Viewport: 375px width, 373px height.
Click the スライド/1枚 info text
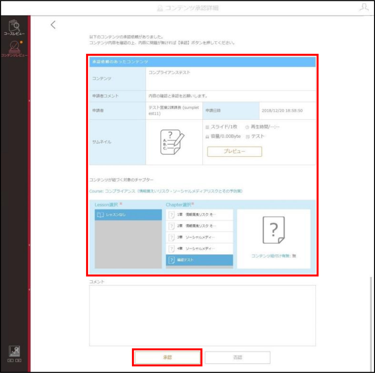(221, 127)
